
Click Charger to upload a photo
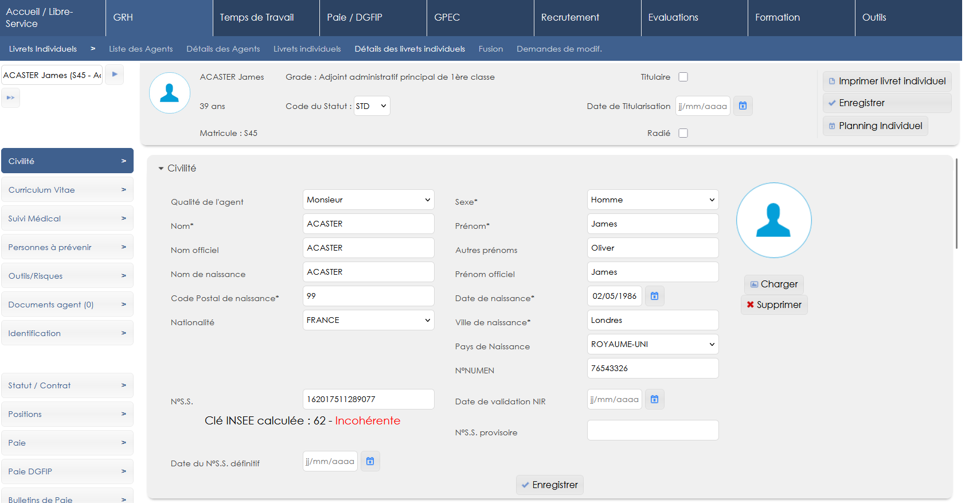774,284
